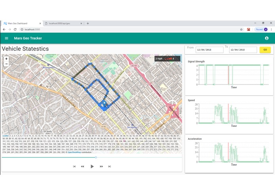Screen dimensions: 275x195
Task: Click the playback timeline slider handle
Action: pos(96,157)
